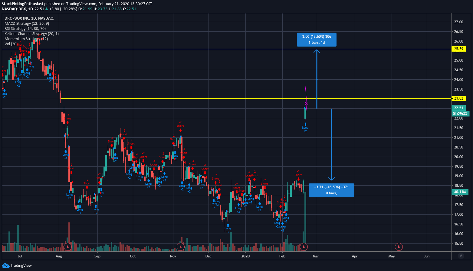
Task: Click the Mar label on time axis
Action: tap(316, 256)
